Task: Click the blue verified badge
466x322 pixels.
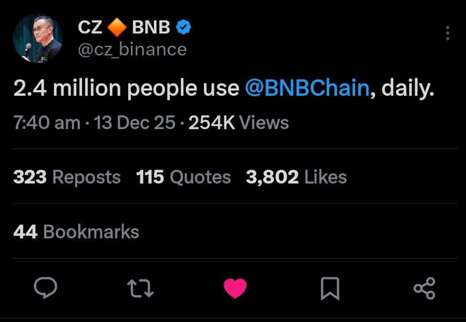Action: point(184,28)
